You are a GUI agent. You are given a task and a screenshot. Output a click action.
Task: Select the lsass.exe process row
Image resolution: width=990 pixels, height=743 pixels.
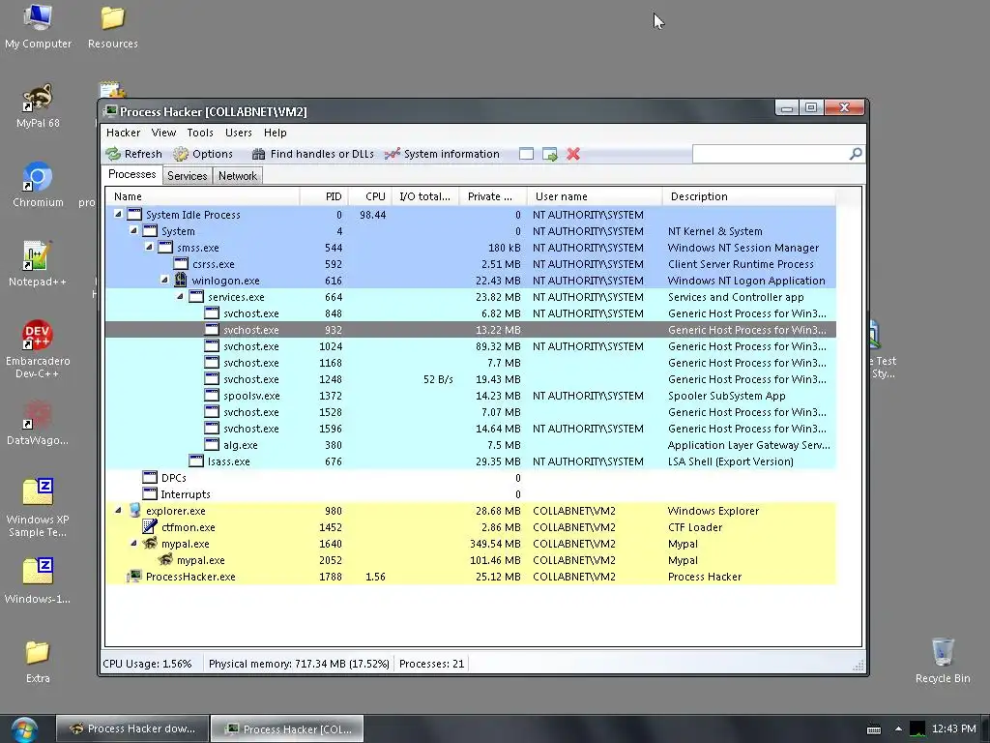[471, 461]
